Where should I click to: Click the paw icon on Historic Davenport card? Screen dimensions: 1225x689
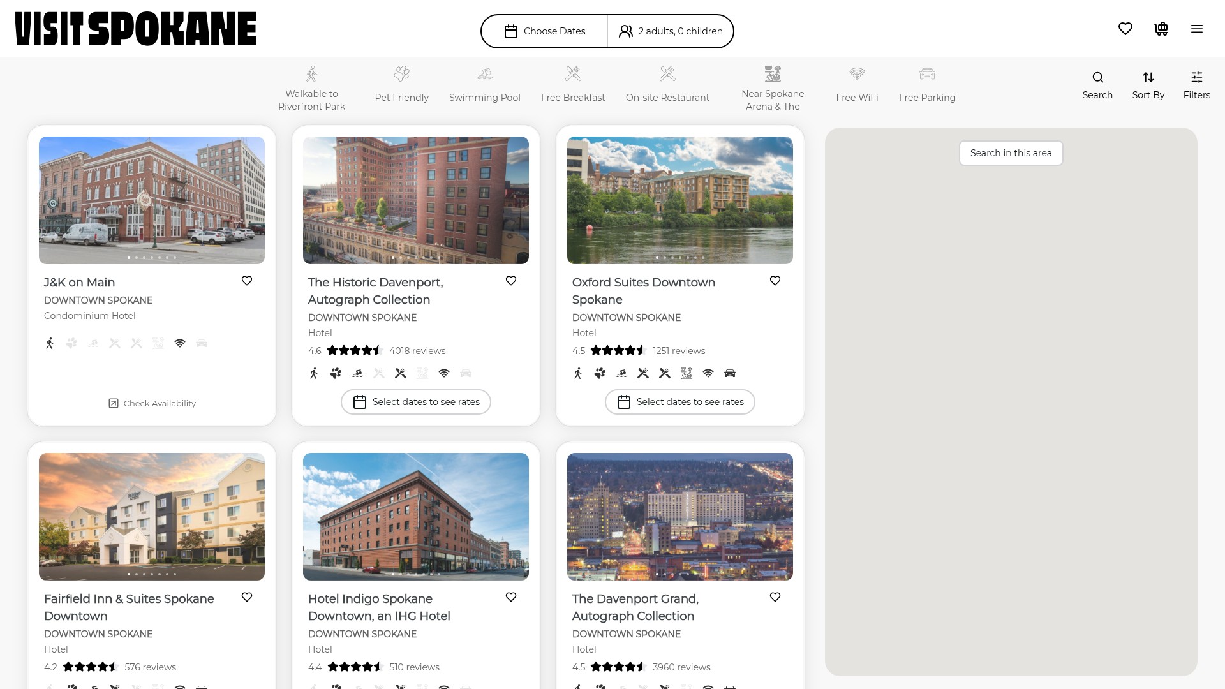336,373
